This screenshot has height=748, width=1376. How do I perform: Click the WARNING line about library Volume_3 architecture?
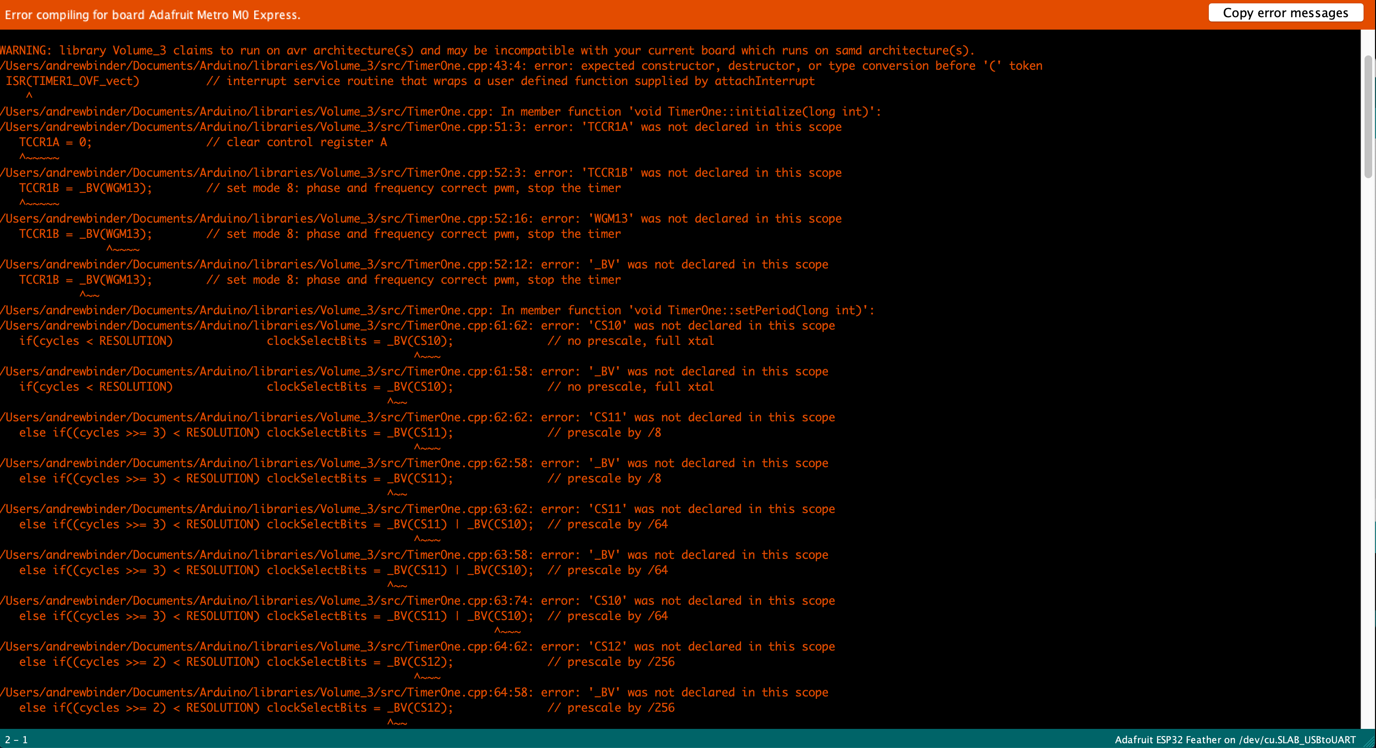[487, 50]
